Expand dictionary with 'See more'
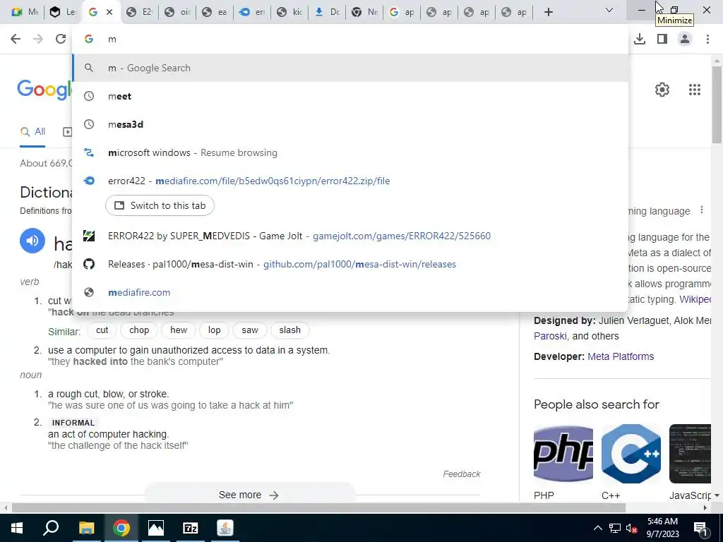723x542 pixels. (249, 495)
